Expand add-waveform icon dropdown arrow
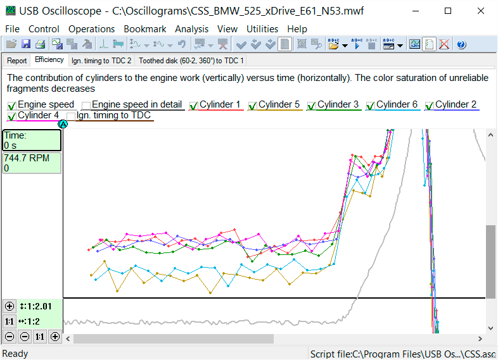498x360 pixels. pyautogui.click(x=210, y=46)
